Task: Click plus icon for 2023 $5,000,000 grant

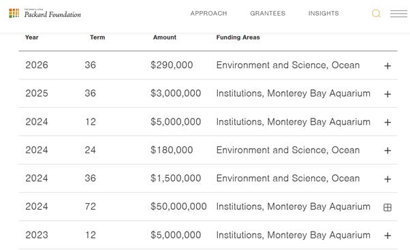Action: [388, 236]
